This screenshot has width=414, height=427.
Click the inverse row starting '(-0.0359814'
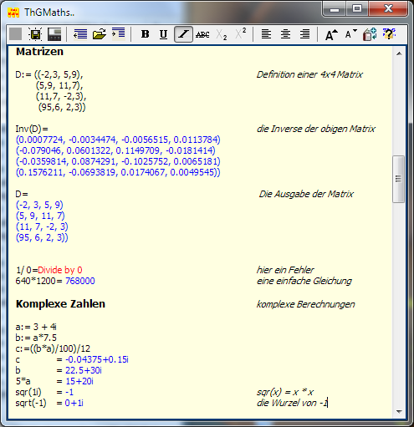coord(118,161)
